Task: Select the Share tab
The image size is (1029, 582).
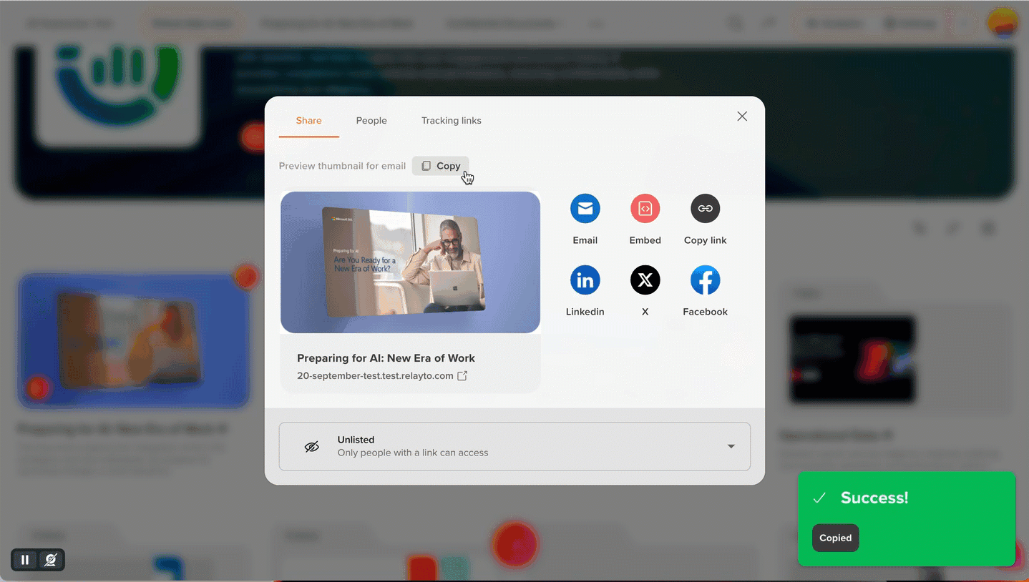Action: pos(308,121)
